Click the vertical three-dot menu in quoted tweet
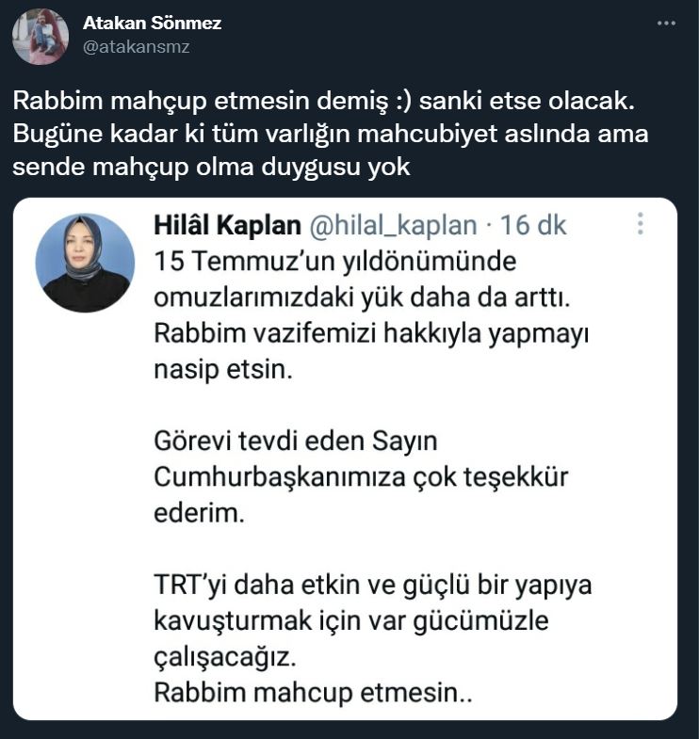The image size is (699, 739). pyautogui.click(x=641, y=223)
